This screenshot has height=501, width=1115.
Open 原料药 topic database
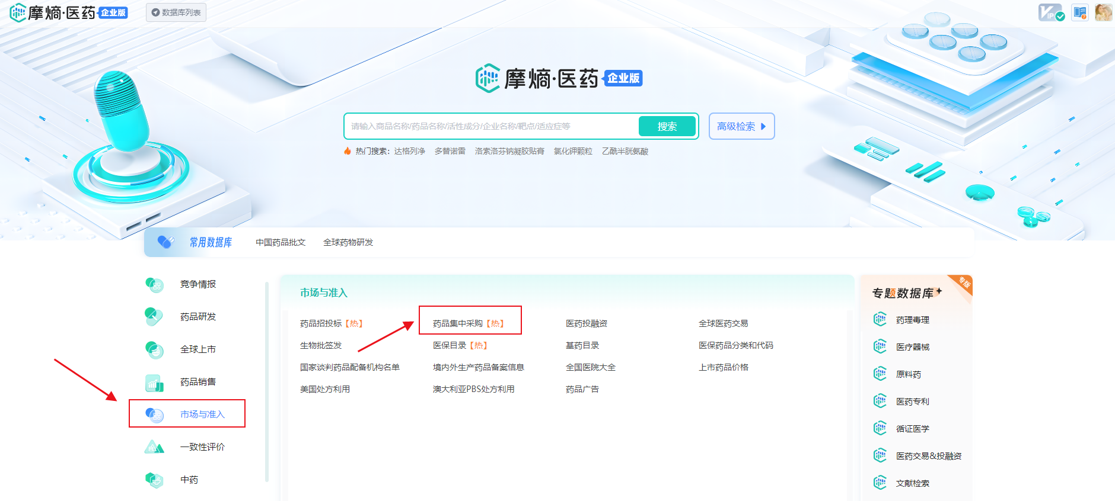909,374
